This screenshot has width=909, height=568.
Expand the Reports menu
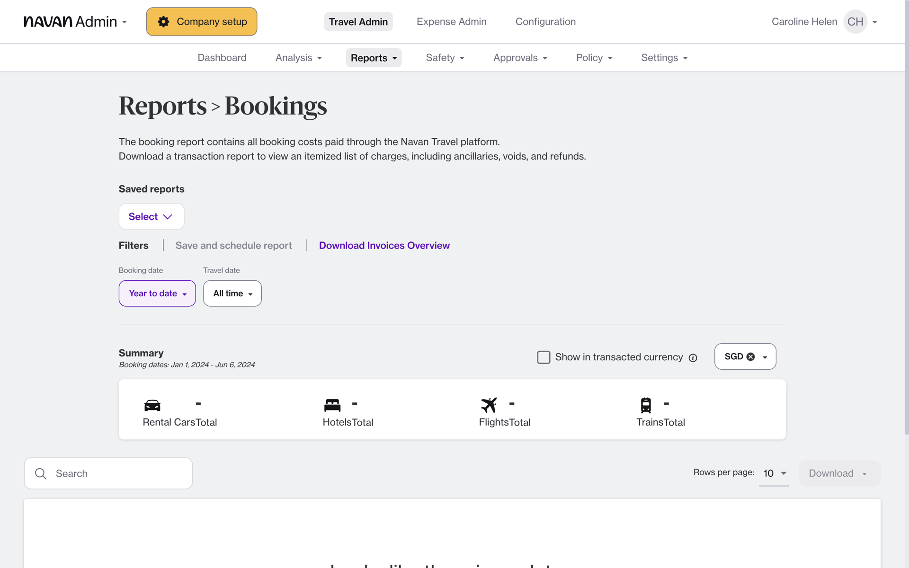(374, 58)
